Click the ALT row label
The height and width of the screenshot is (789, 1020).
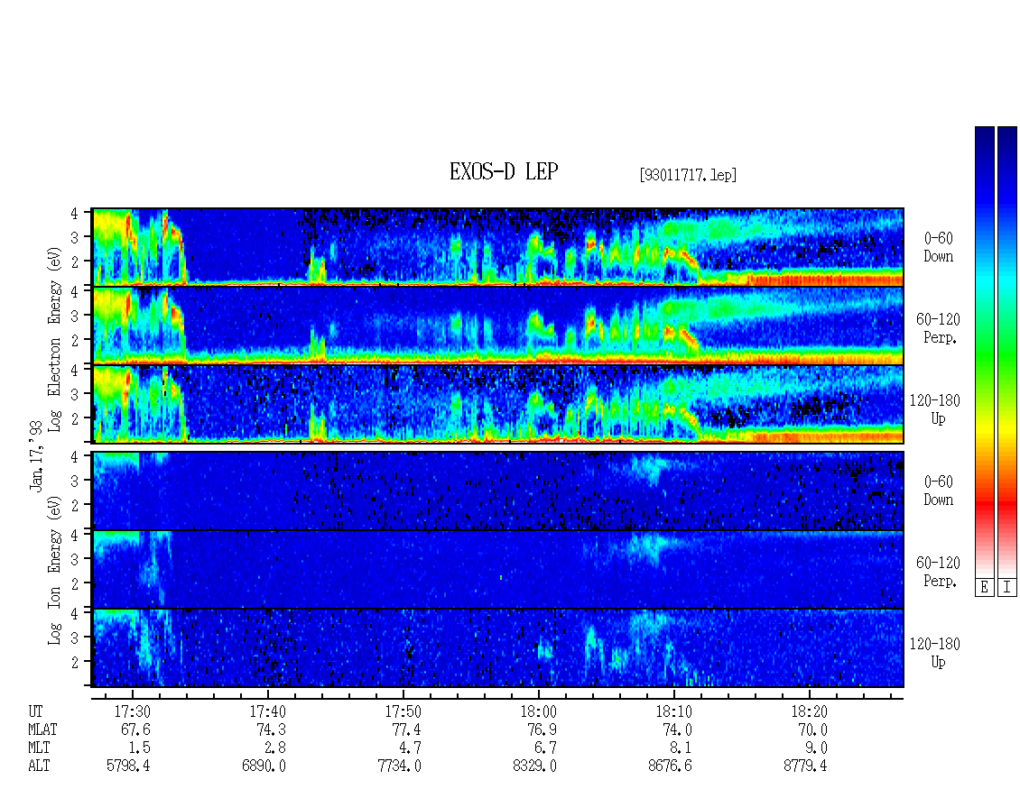[x=39, y=766]
